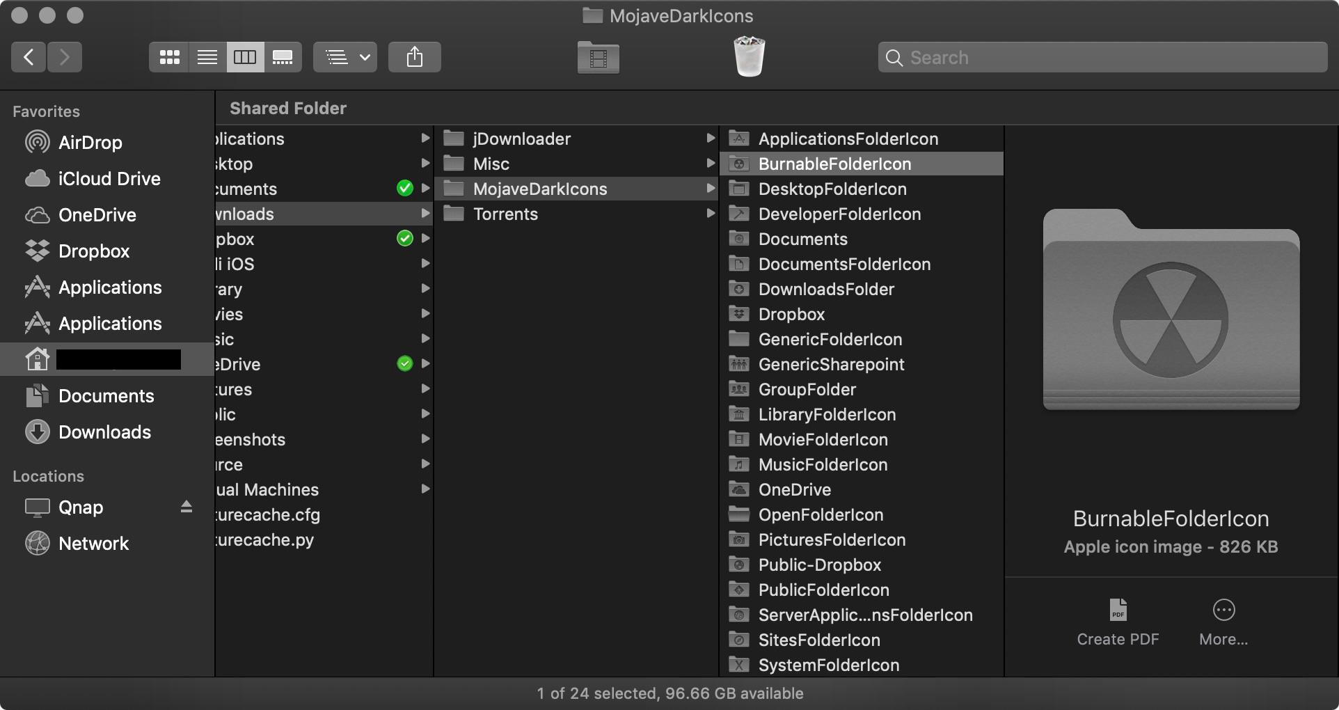Open iCloud Drive from the sidebar
Image resolution: width=1339 pixels, height=710 pixels.
click(x=109, y=178)
